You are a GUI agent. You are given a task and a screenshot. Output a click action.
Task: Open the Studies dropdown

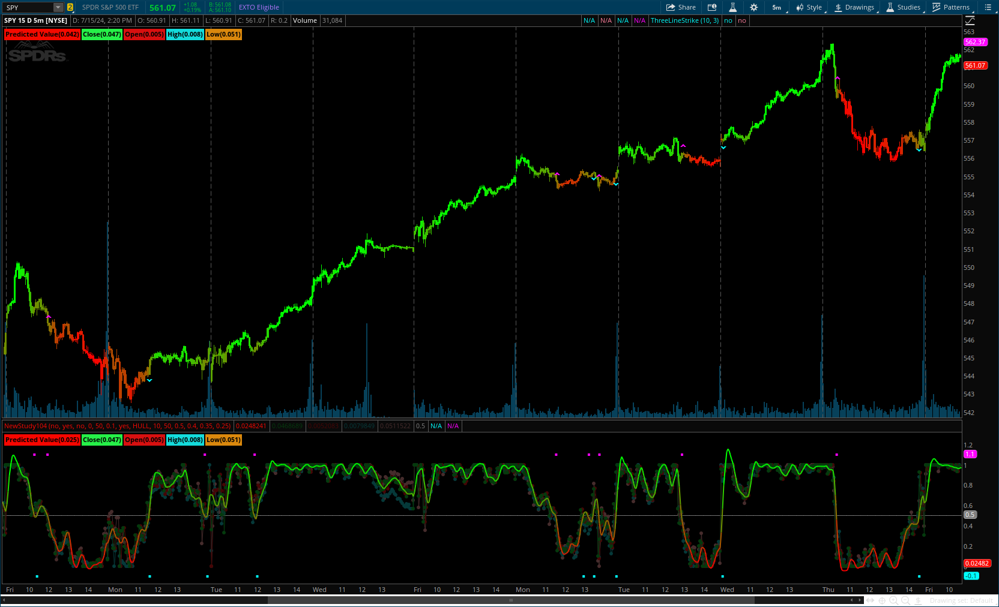904,7
